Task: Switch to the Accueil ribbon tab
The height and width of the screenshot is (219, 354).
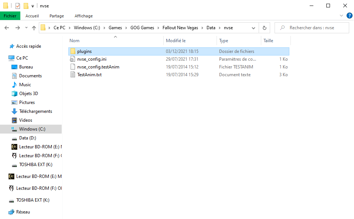Action: coord(32,16)
